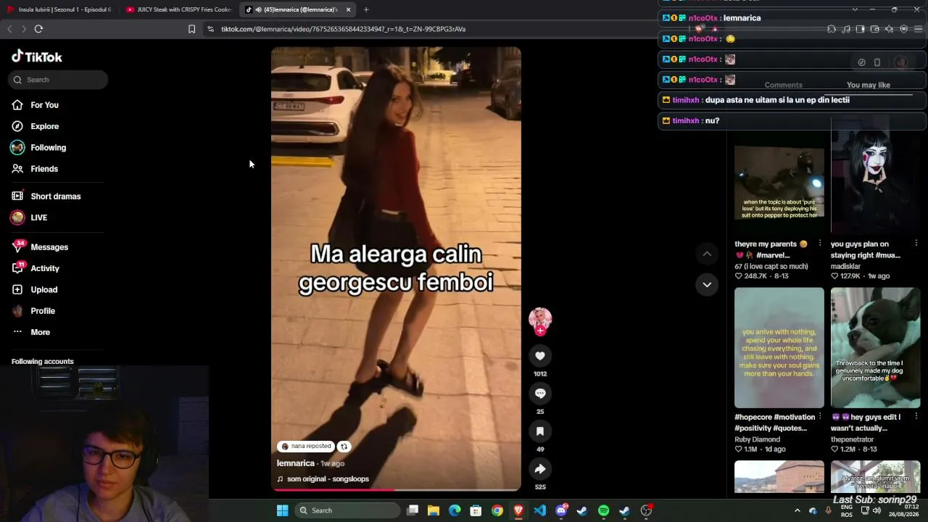This screenshot has width=928, height=522.
Task: Close the lemnarica TikTok tab
Action: (349, 9)
